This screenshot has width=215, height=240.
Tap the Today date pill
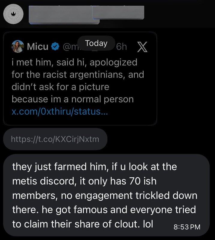pyautogui.click(x=96, y=43)
